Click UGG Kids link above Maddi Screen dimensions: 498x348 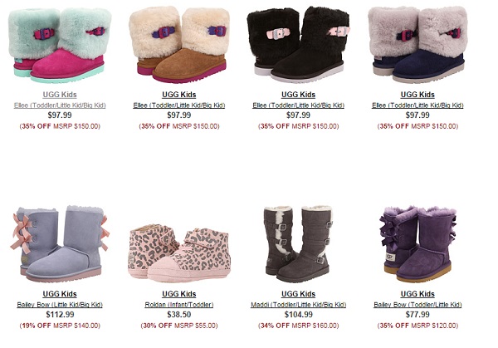[298, 294]
